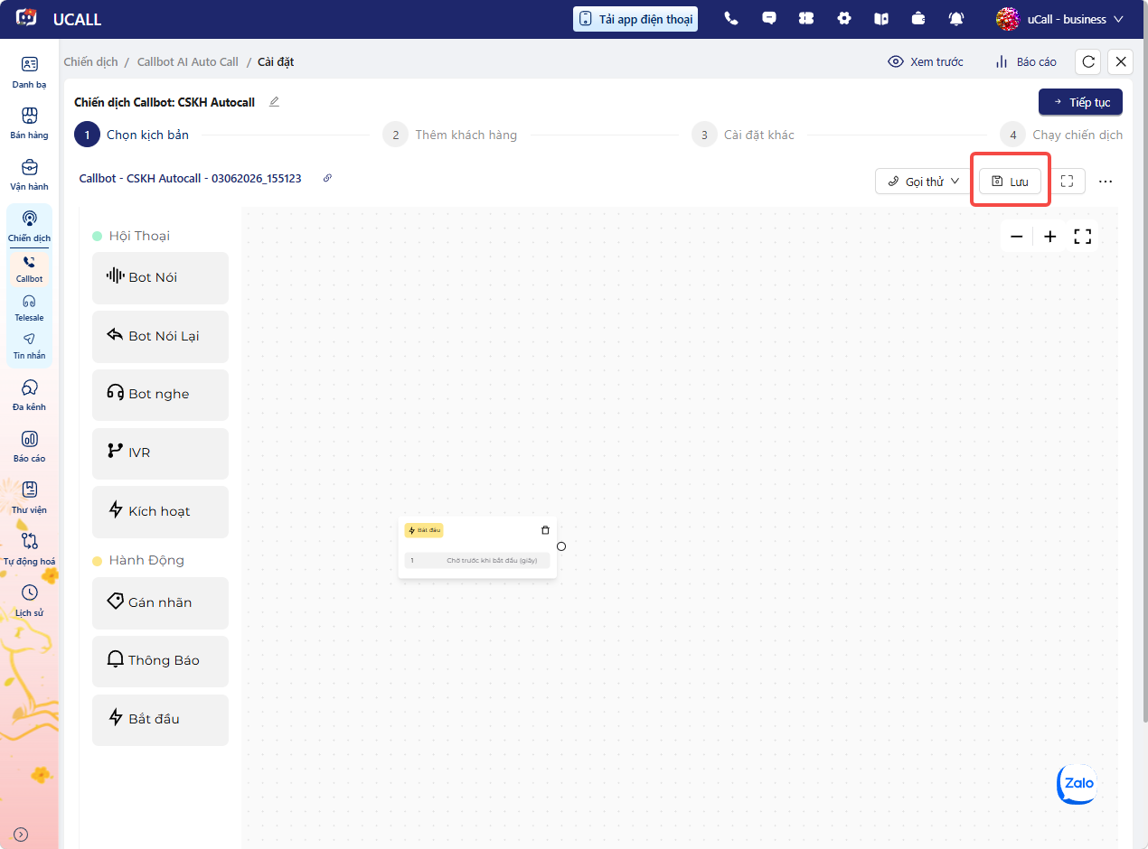Copy the script link icon
Viewport: 1148px width, 849px height.
tap(327, 178)
